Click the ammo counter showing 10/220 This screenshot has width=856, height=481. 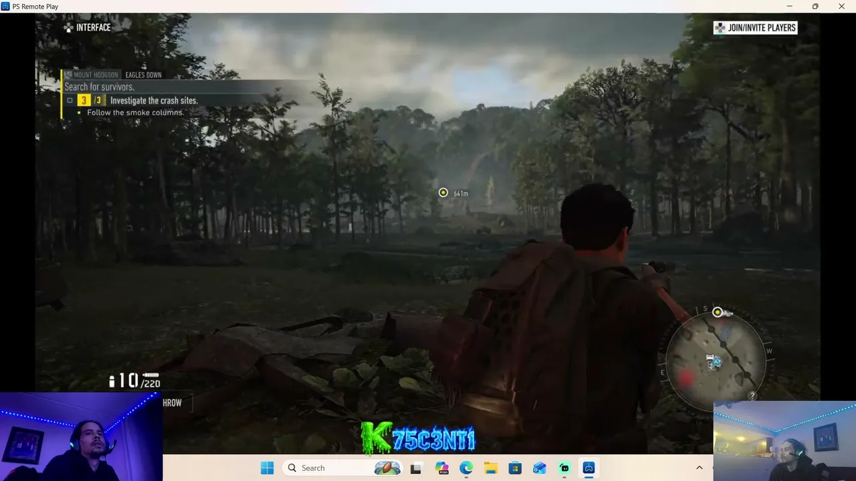[134, 381]
